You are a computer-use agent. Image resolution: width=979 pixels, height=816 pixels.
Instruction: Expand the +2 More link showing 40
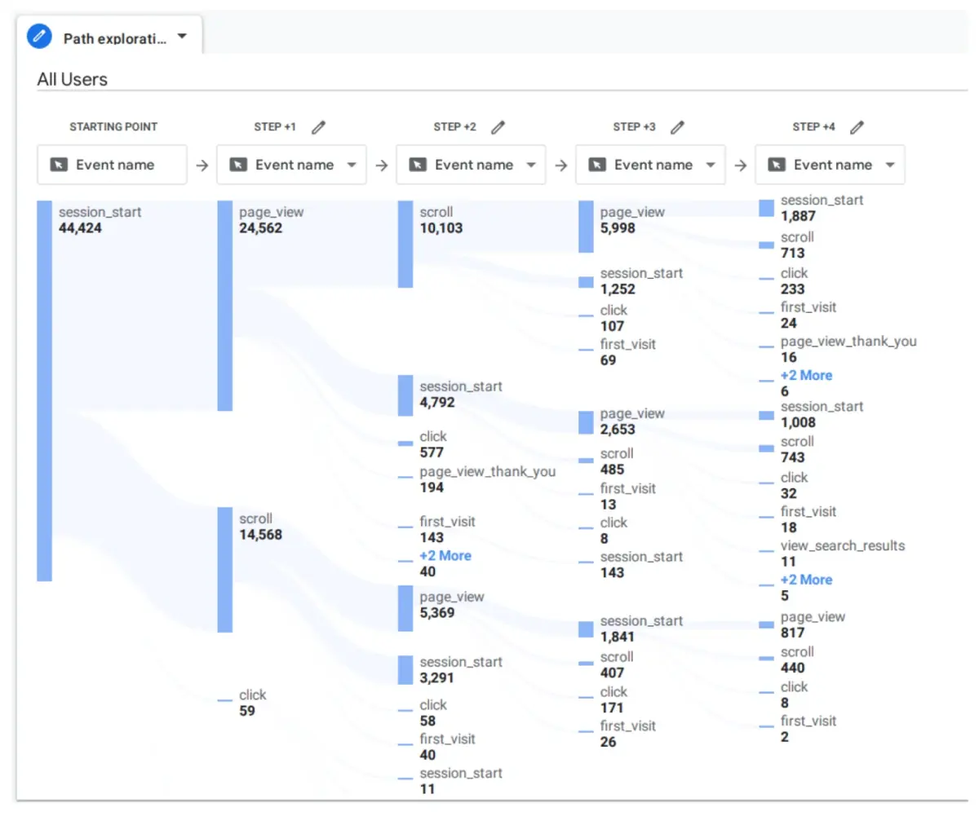click(445, 556)
